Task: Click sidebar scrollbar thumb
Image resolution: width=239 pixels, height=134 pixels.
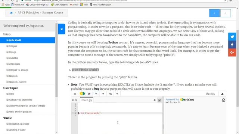Action: click(x=56, y=60)
